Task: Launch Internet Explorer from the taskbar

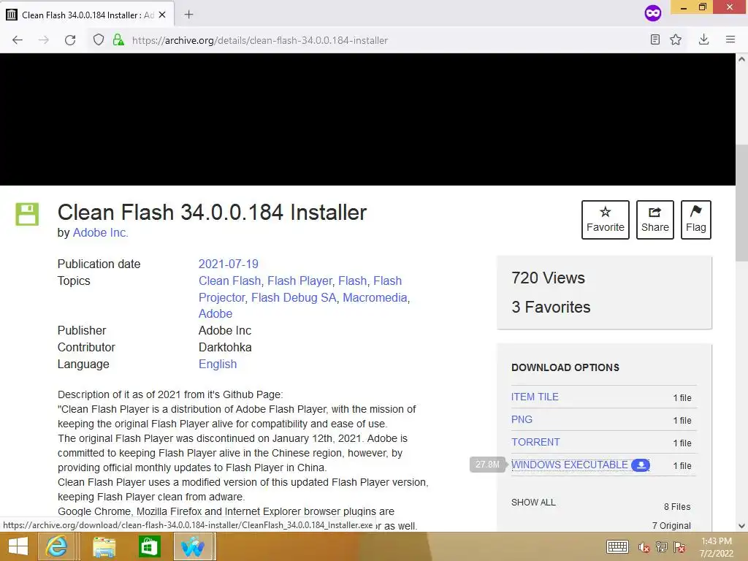Action: [56, 546]
